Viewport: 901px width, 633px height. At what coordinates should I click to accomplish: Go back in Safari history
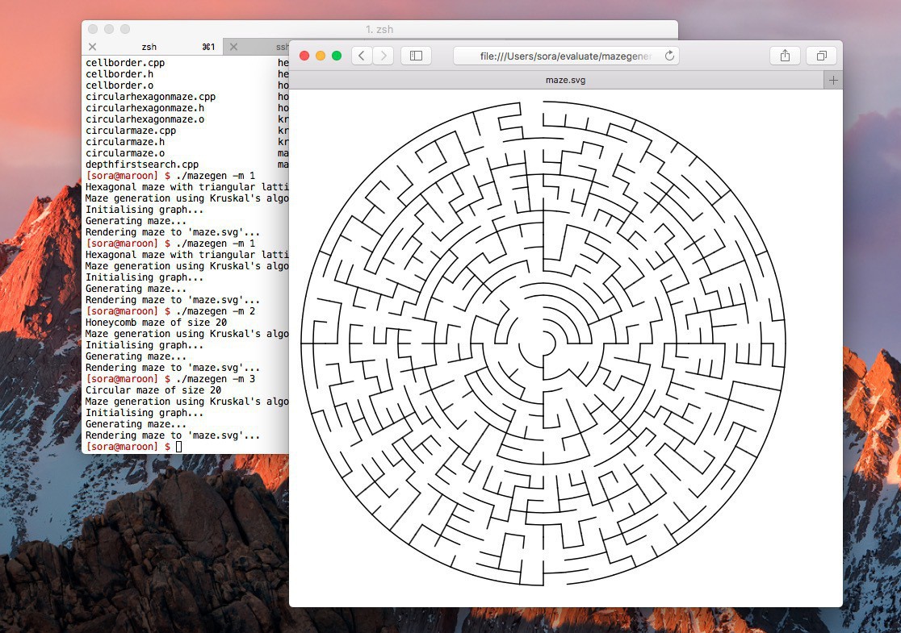point(362,56)
